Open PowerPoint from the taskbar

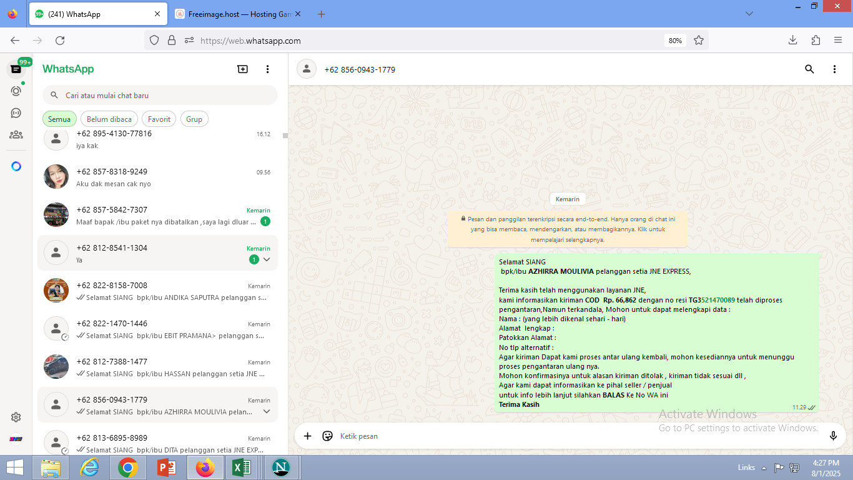tap(166, 467)
